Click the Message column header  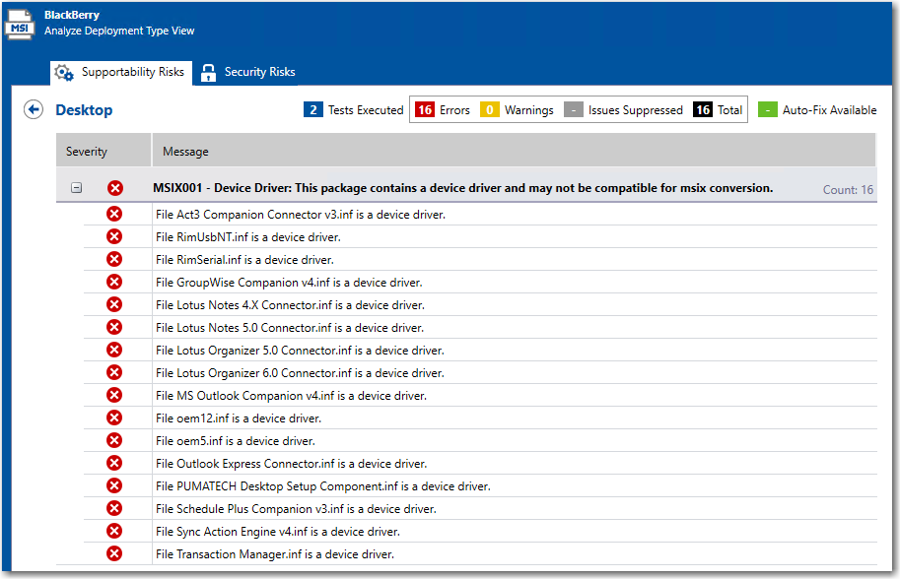pyautogui.click(x=185, y=152)
